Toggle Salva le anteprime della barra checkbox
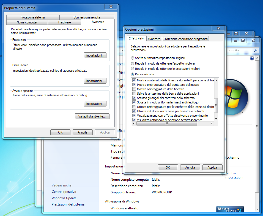This screenshot has height=216, width=263. click(x=134, y=94)
